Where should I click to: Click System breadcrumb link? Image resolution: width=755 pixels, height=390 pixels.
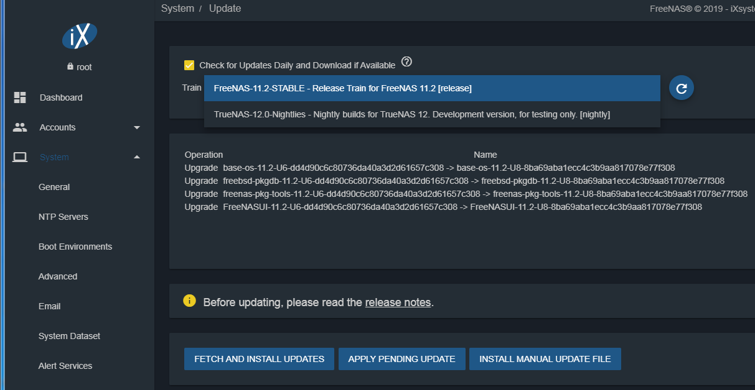tap(177, 9)
